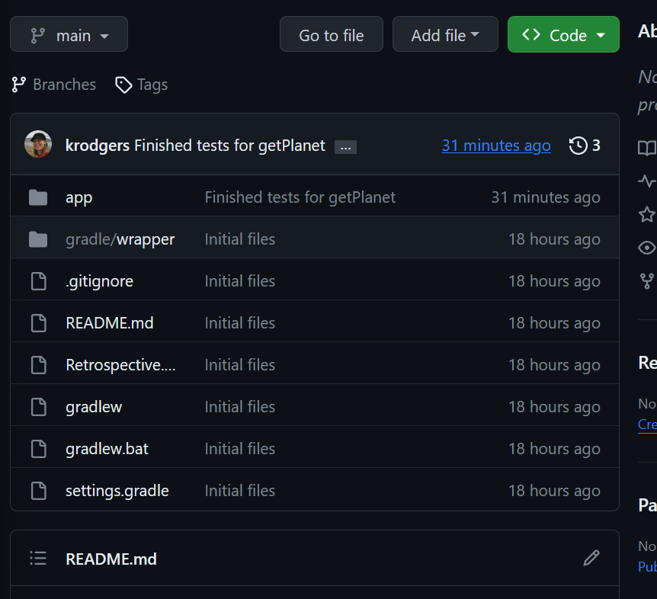Click the Go to file button
This screenshot has height=599, width=657.
(331, 35)
